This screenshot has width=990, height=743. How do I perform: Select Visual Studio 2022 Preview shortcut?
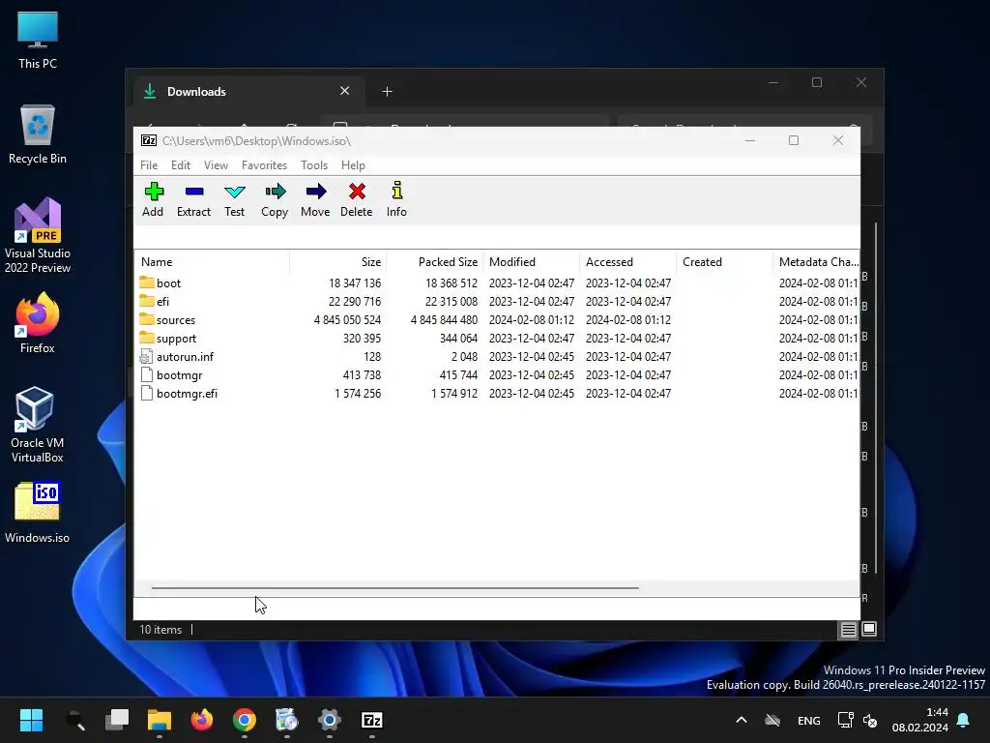pos(38,235)
